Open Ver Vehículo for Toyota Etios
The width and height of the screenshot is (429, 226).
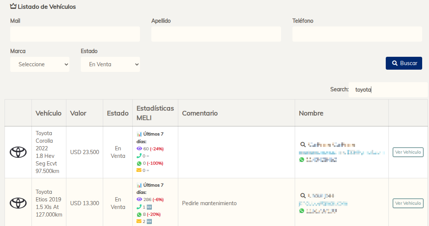coord(408,203)
